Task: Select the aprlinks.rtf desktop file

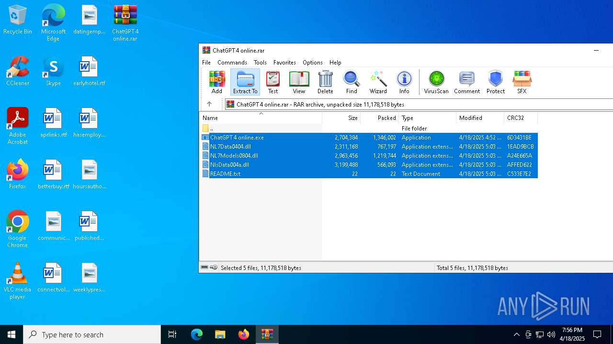Action: point(53,123)
